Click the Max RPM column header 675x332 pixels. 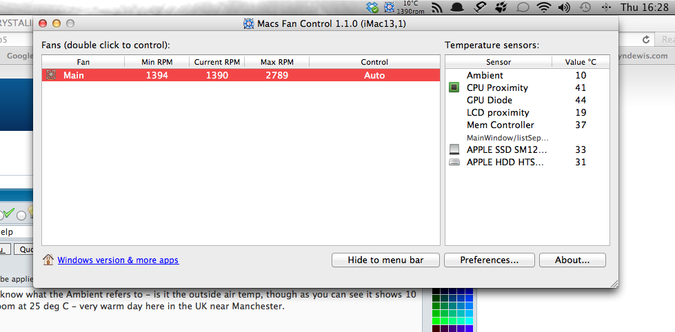[276, 62]
